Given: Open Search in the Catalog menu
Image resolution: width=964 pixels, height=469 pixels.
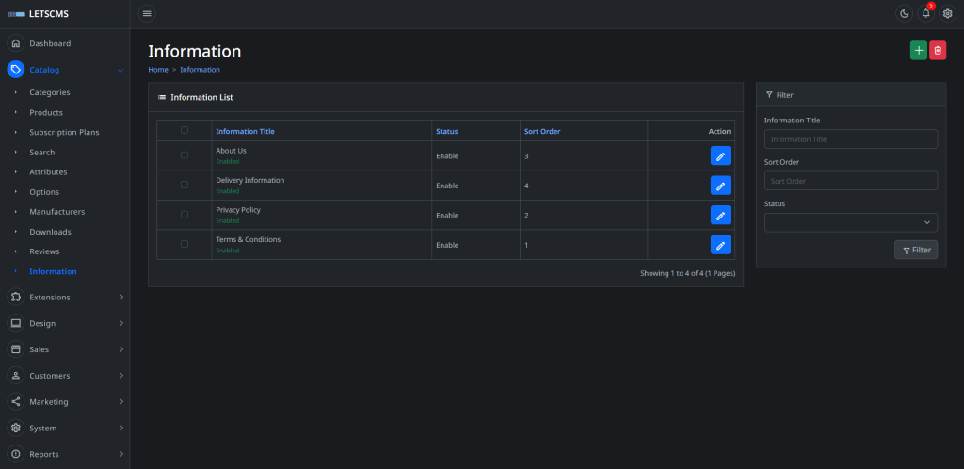Looking at the screenshot, I should pos(41,152).
